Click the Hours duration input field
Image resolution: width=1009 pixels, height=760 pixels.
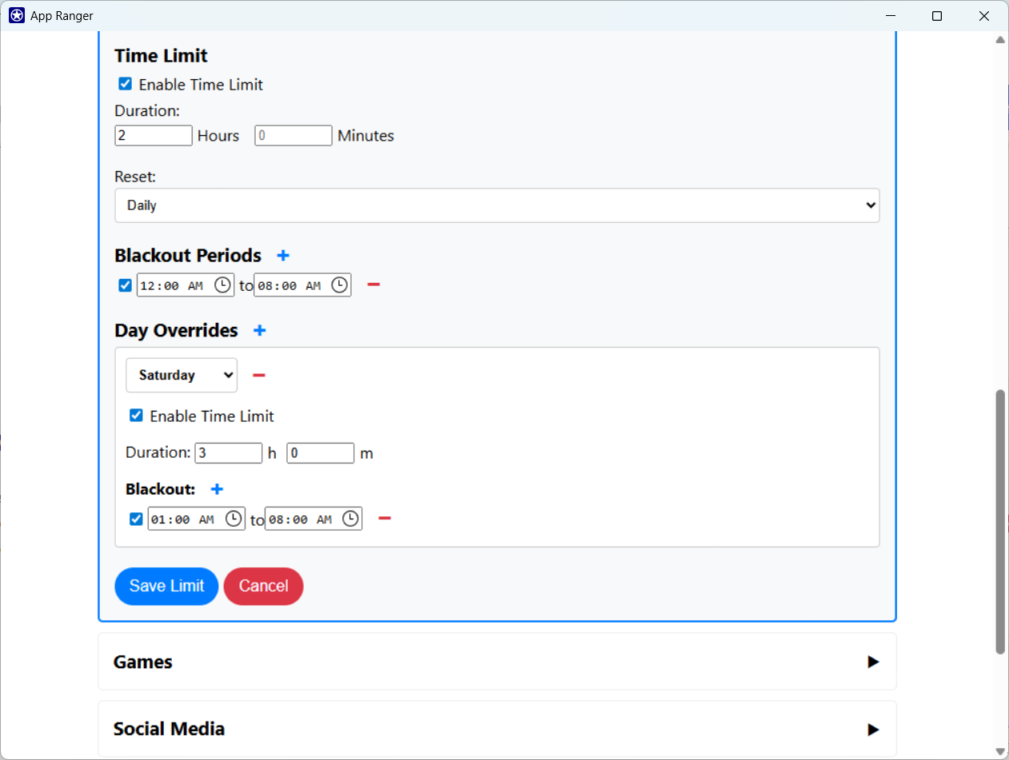point(154,135)
